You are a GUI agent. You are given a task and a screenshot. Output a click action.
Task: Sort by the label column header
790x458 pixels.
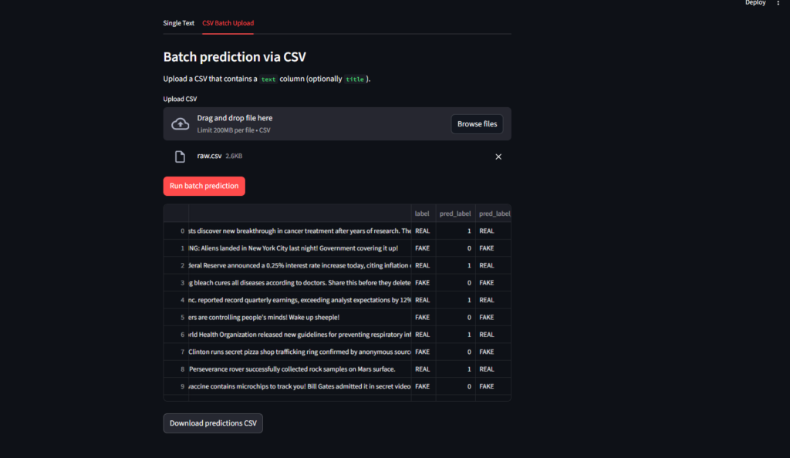pos(423,214)
